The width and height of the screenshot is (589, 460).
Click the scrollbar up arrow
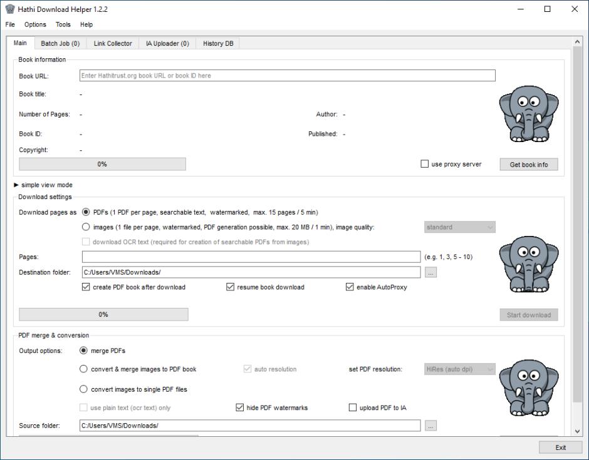pyautogui.click(x=577, y=42)
